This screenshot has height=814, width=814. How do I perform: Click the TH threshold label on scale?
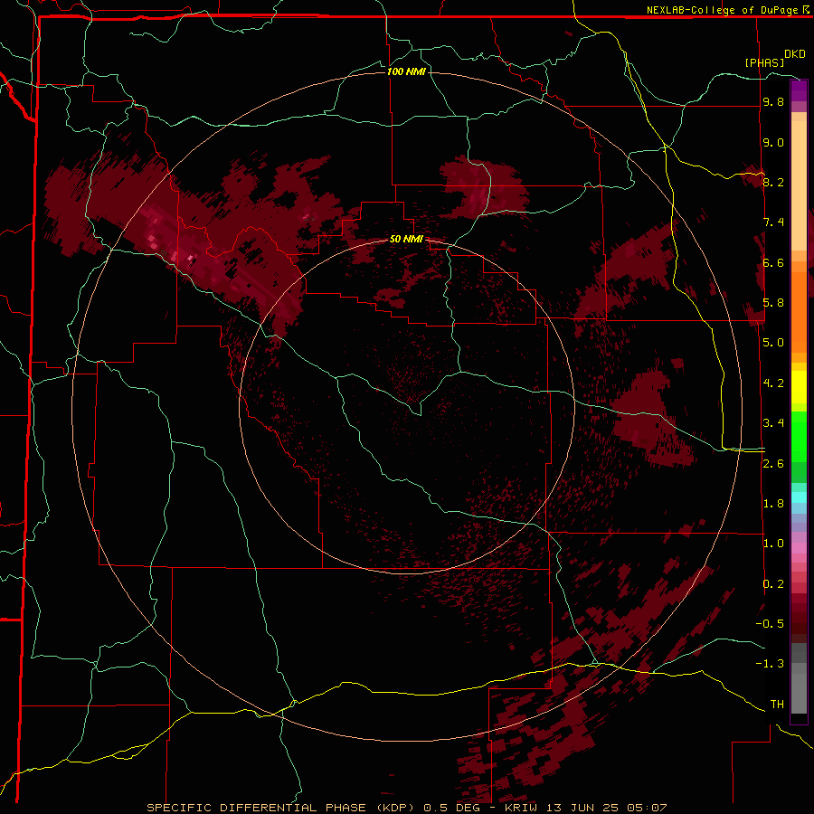click(x=777, y=705)
